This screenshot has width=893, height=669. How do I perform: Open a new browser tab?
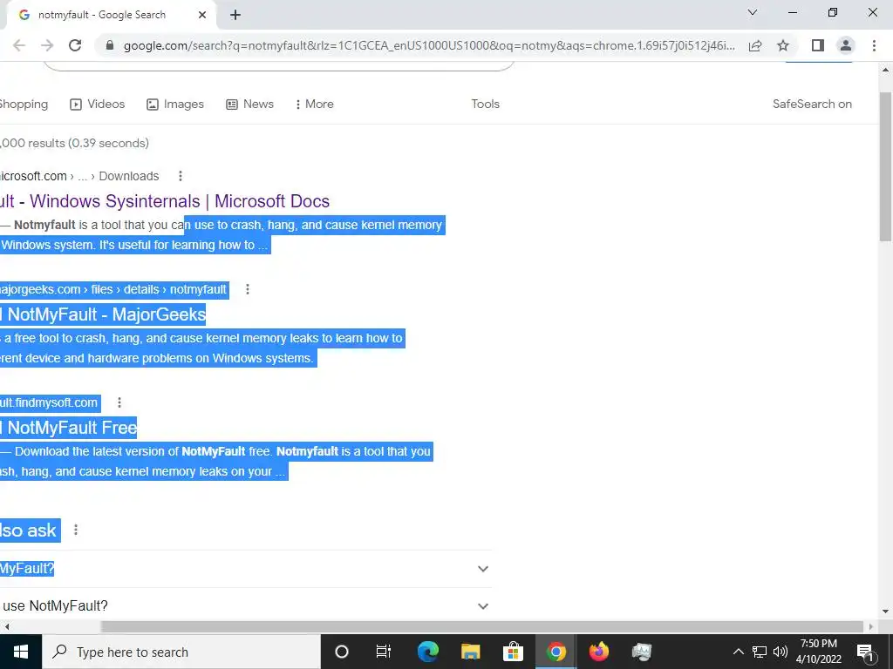[235, 16]
